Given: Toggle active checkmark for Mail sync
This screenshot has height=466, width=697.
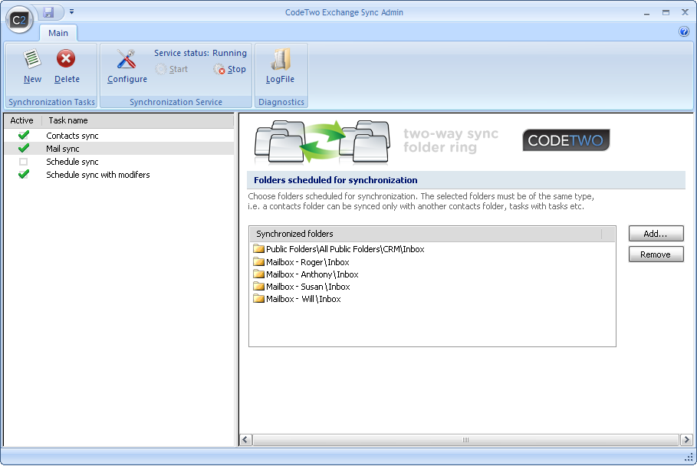Looking at the screenshot, I should pos(24,148).
